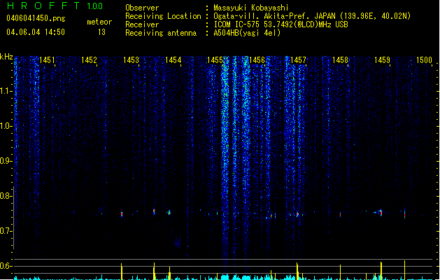
Task: Click the 0.8 kHz frequency label
Action: tap(6, 196)
